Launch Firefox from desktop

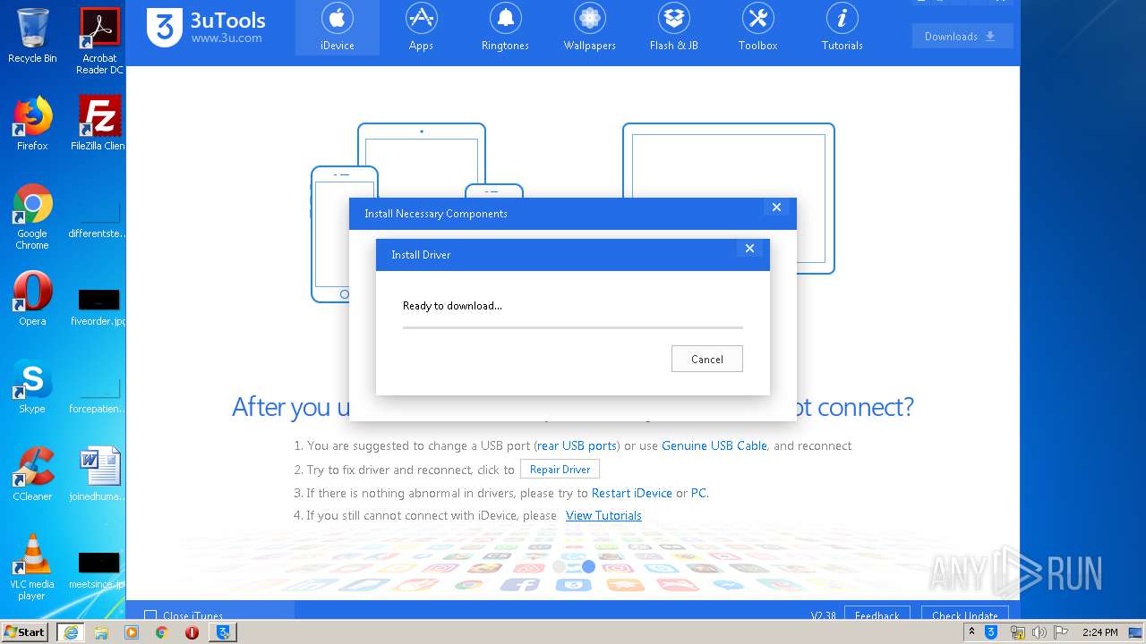click(x=32, y=123)
